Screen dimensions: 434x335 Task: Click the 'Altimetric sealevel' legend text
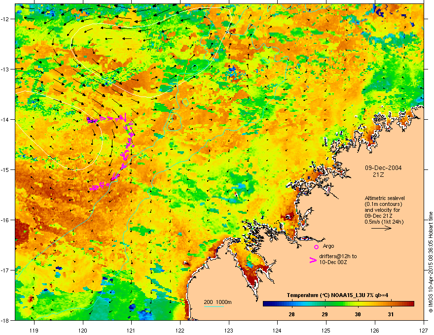385,198
